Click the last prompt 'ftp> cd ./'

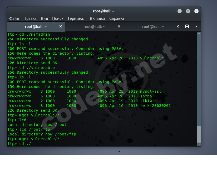click(19, 144)
